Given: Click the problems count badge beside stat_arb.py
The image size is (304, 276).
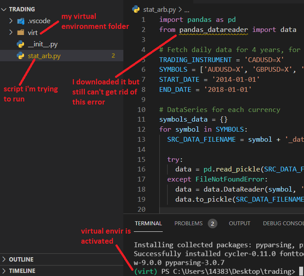Looking at the screenshot, I should click(113, 56).
